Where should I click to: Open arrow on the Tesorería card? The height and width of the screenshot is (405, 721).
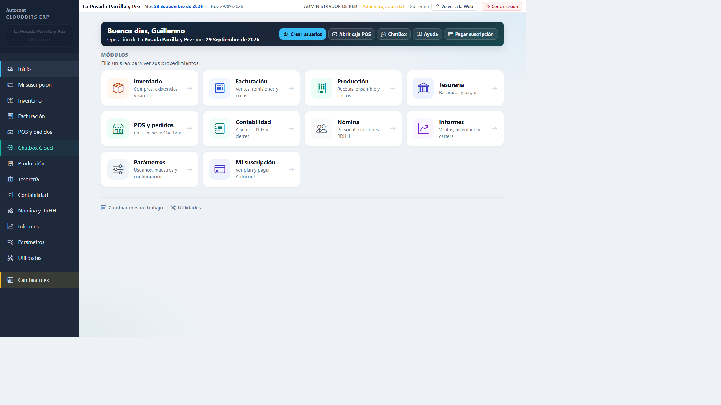(x=494, y=88)
